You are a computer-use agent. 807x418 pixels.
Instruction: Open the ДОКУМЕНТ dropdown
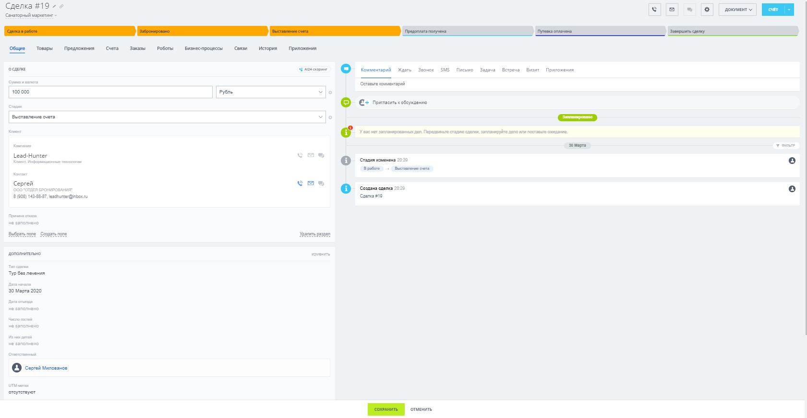point(737,10)
